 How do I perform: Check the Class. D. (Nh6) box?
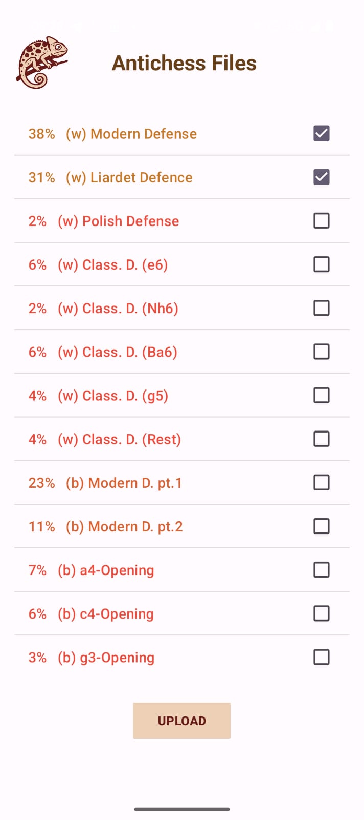pyautogui.click(x=321, y=308)
